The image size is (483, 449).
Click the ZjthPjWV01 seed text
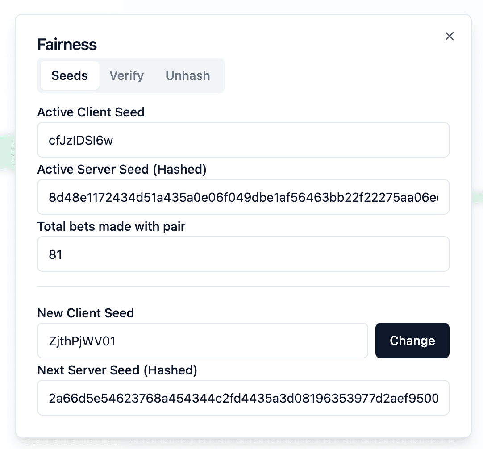(x=82, y=341)
